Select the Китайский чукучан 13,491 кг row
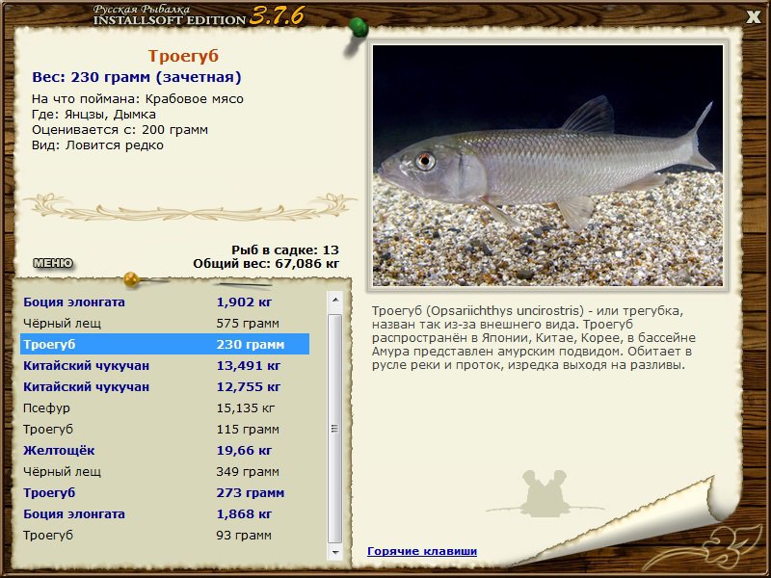Image resolution: width=771 pixels, height=578 pixels. click(x=165, y=365)
